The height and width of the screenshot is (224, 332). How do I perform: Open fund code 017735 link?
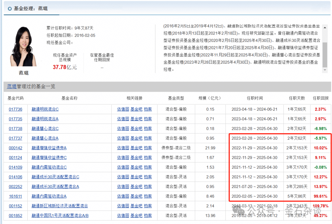click(x=15, y=119)
